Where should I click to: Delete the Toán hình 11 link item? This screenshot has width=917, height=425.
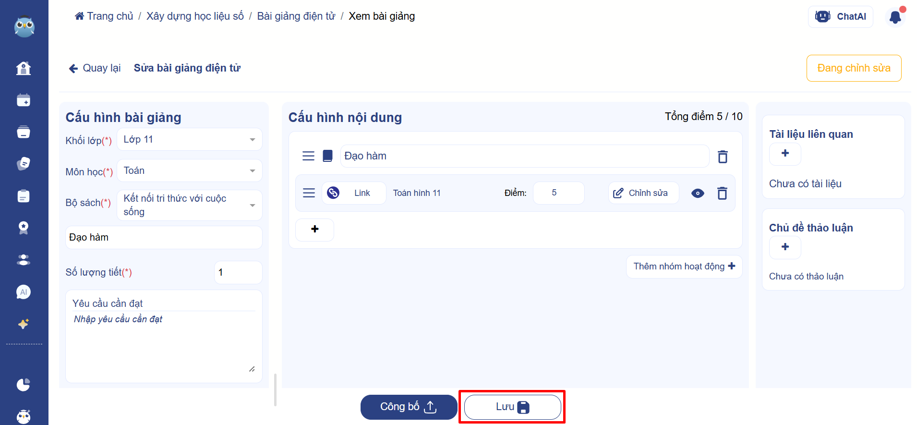[x=722, y=193]
